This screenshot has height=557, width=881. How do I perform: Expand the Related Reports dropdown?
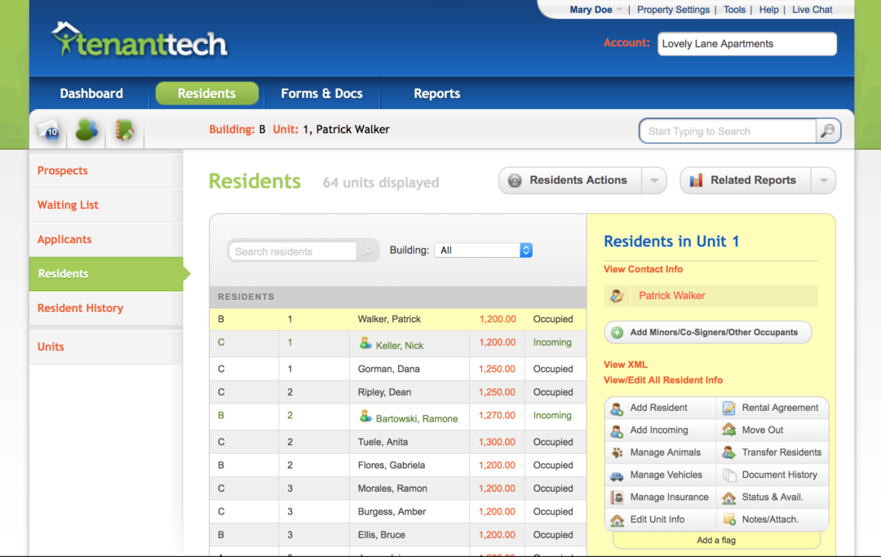(x=823, y=180)
